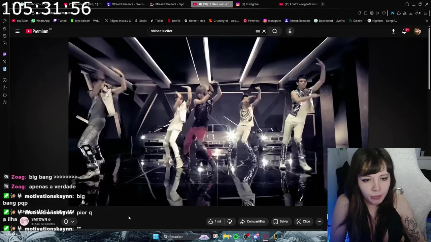
Task: Open Discord from the taskbar
Action: (256, 237)
